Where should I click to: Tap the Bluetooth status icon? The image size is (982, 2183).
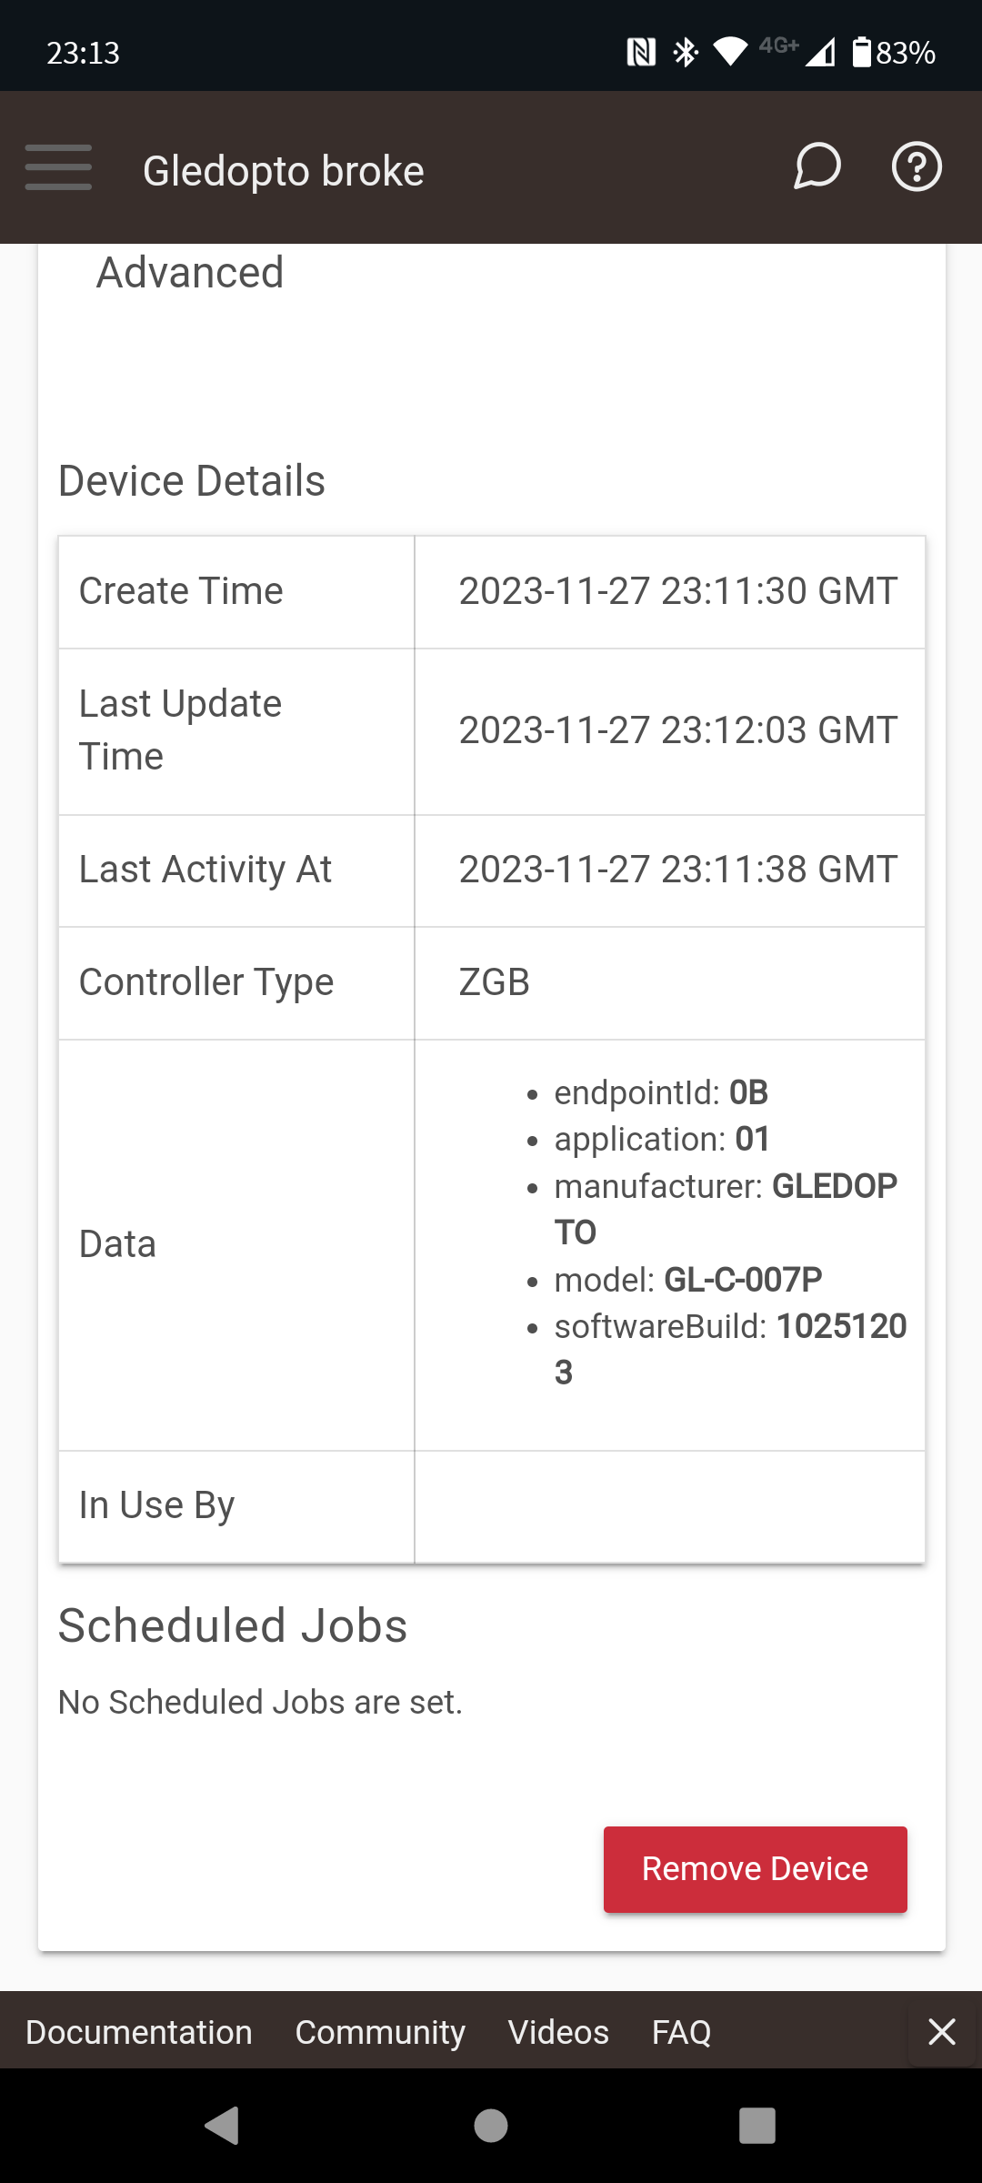pyautogui.click(x=686, y=52)
